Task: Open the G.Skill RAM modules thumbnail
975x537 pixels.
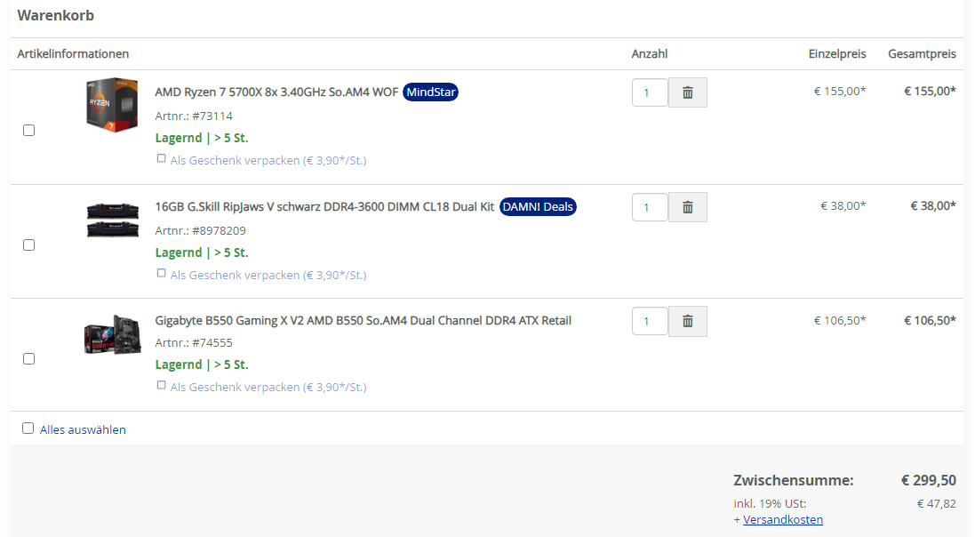Action: (x=113, y=219)
